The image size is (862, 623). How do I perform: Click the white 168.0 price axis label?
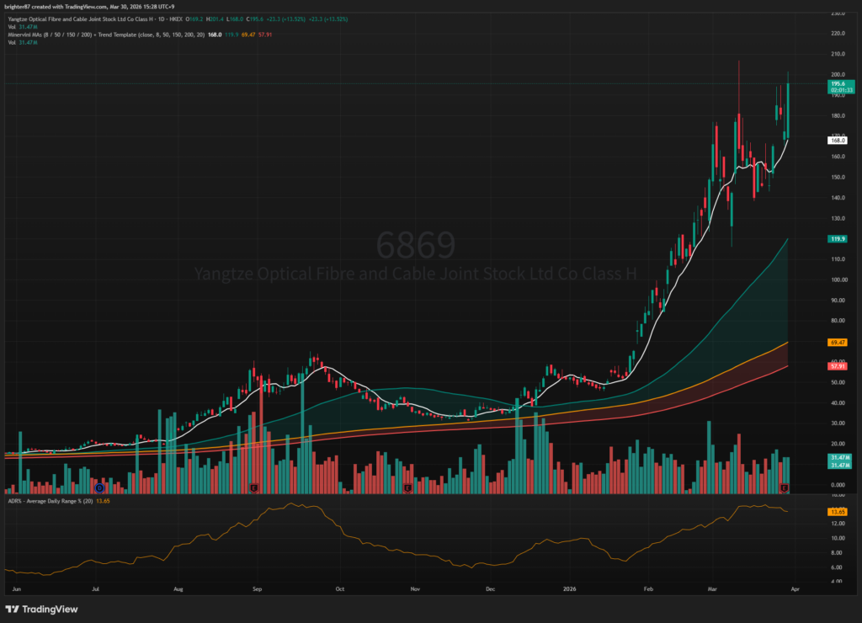click(837, 141)
